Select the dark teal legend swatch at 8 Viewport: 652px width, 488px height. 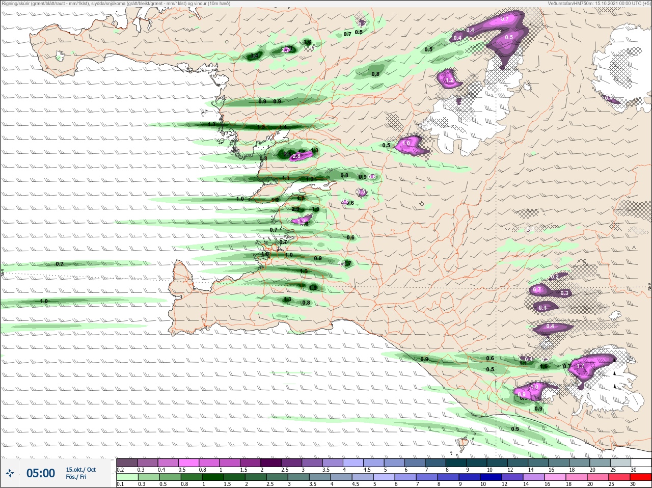click(456, 463)
